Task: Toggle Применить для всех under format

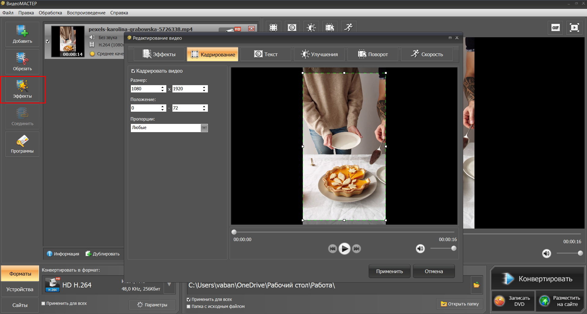Action: [x=43, y=303]
